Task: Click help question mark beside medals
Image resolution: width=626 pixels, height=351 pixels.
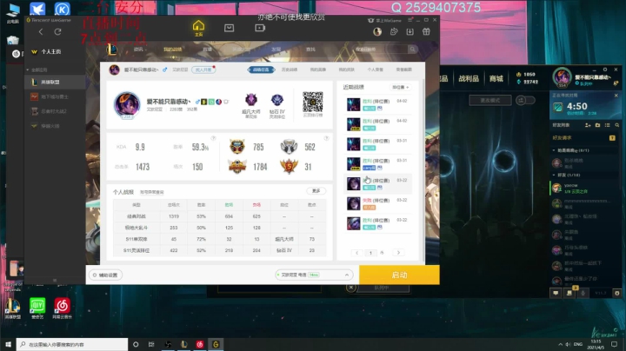Action: point(326,138)
